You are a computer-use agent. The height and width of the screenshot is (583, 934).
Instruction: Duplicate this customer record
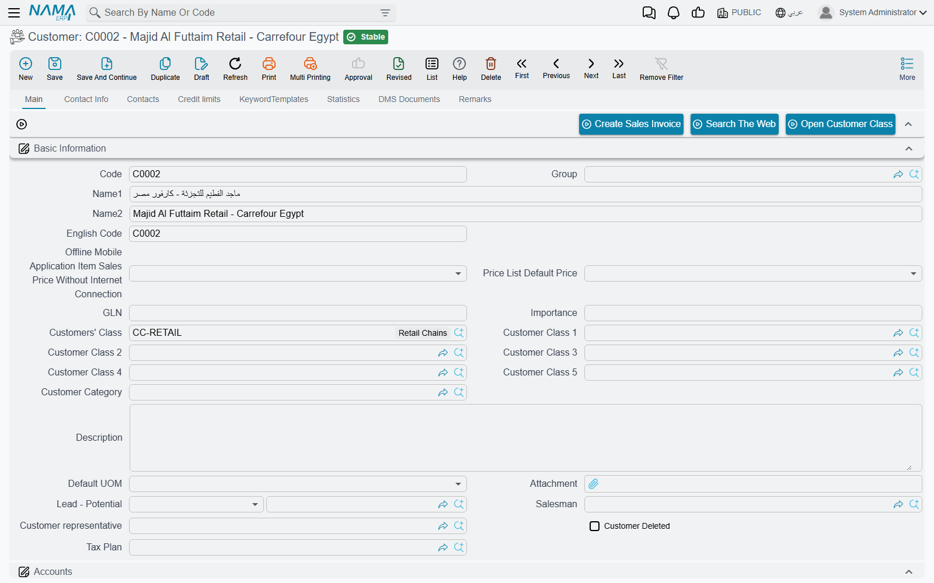[165, 69]
